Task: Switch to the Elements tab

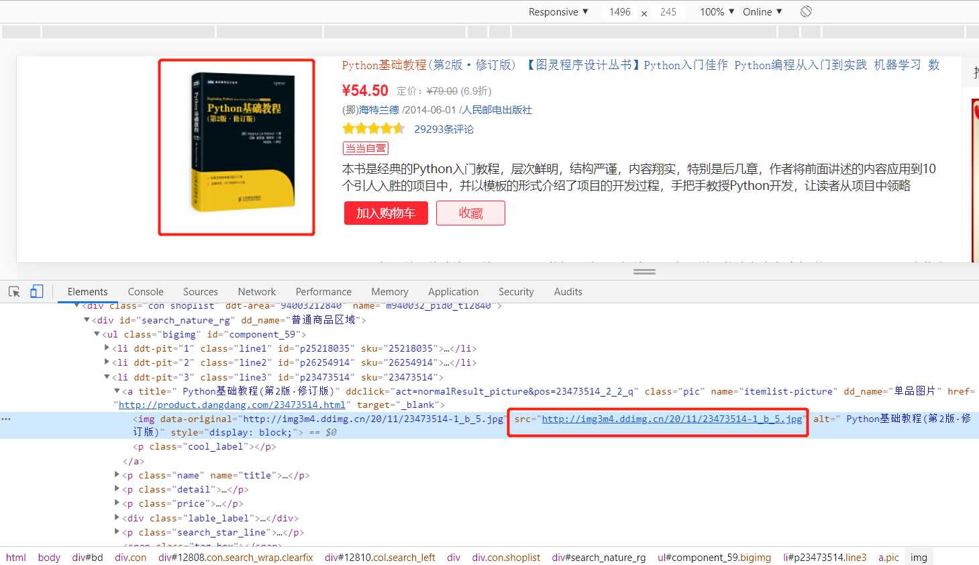Action: click(x=87, y=291)
